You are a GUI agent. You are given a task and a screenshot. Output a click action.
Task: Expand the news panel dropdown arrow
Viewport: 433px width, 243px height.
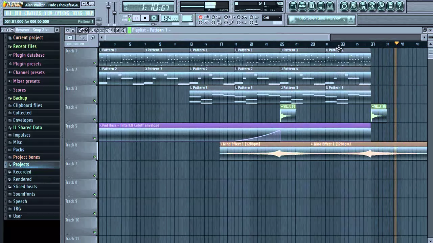coord(344,20)
